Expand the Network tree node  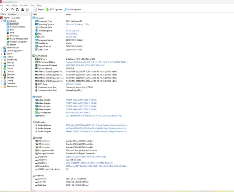click(x=1, y=66)
